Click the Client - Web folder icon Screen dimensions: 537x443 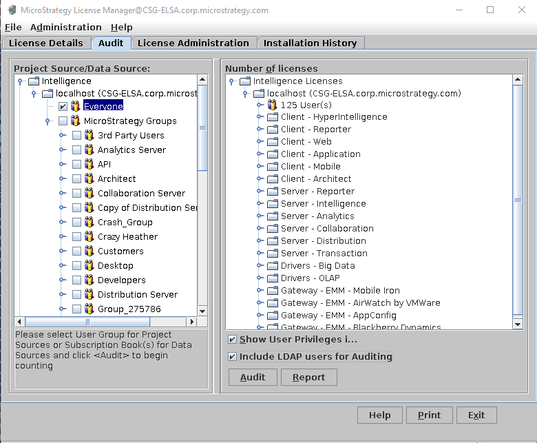[x=273, y=142]
